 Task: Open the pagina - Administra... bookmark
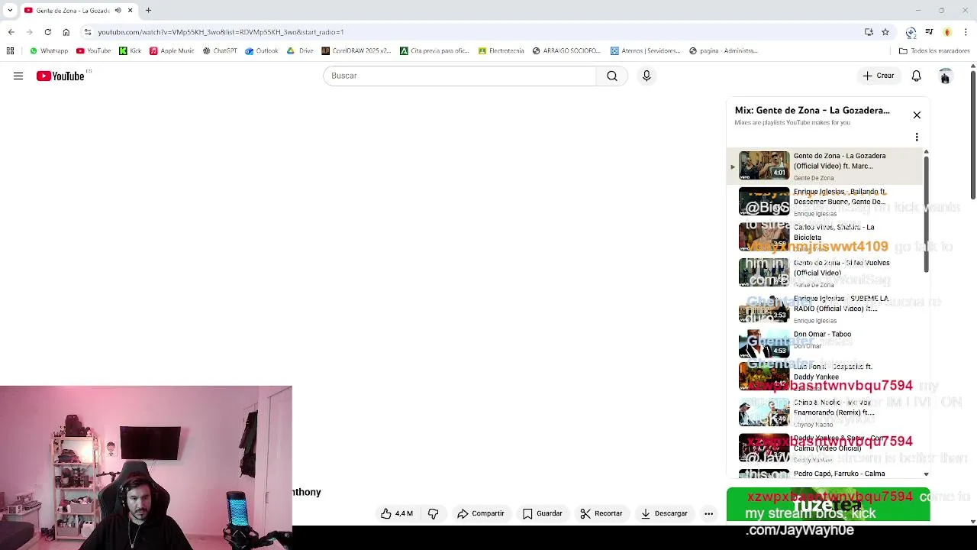click(724, 51)
